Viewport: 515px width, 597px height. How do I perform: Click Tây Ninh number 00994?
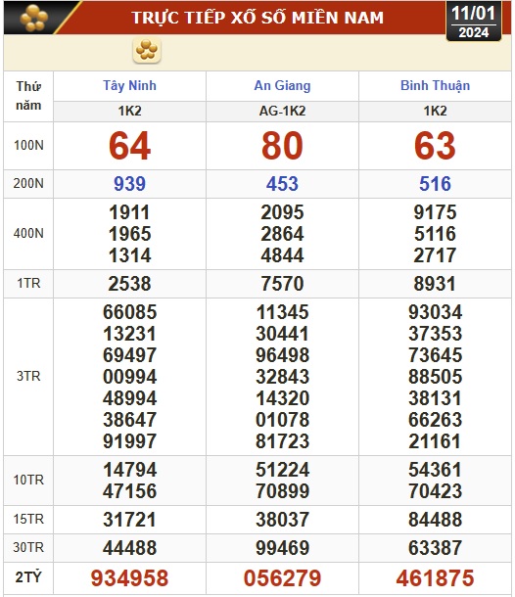pyautogui.click(x=129, y=377)
